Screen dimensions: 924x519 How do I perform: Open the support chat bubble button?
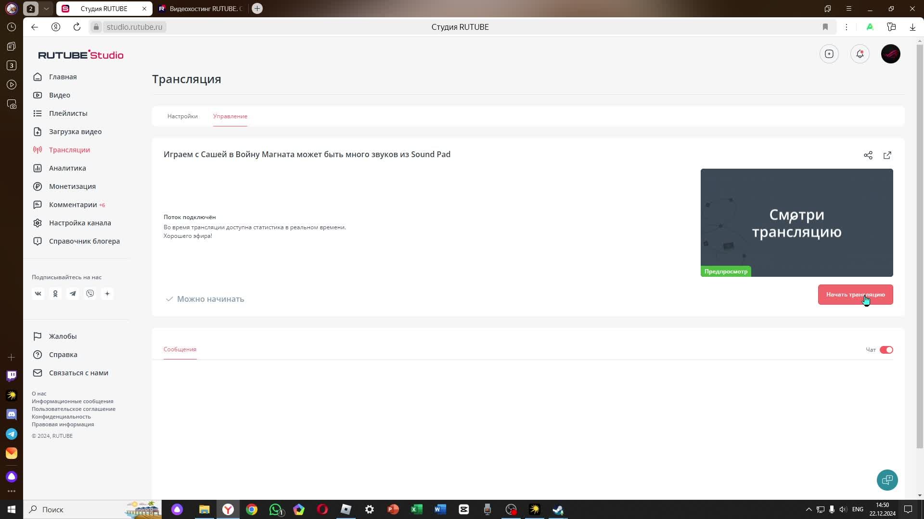887,480
